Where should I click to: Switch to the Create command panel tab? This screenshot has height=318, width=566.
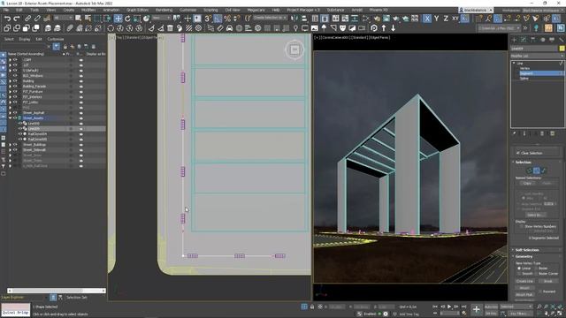tap(515, 40)
